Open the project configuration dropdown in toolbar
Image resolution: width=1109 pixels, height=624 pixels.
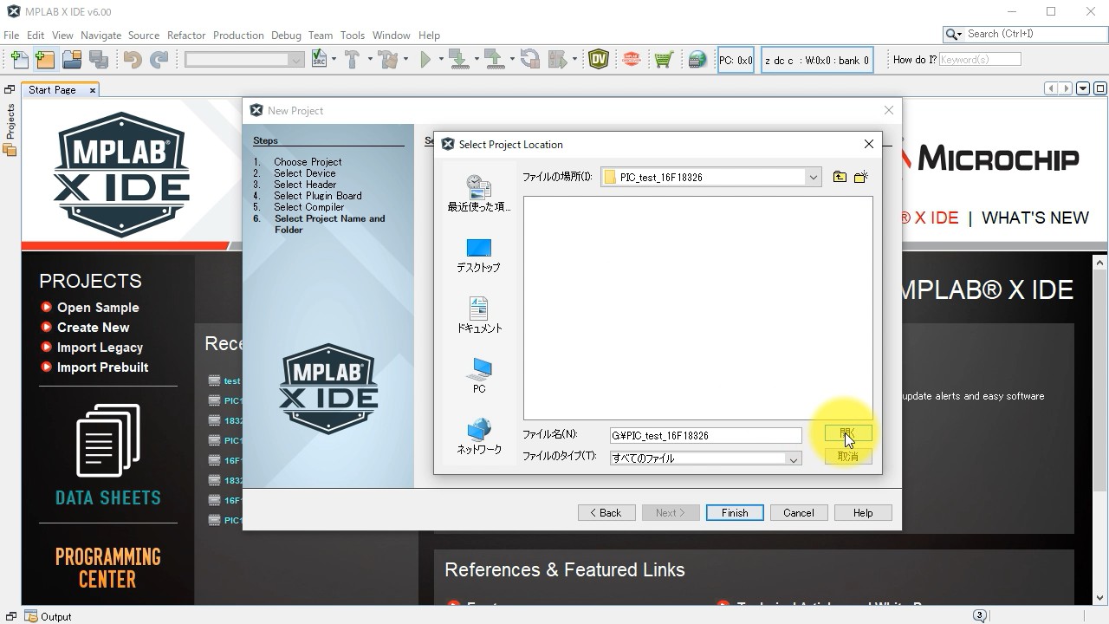244,60
